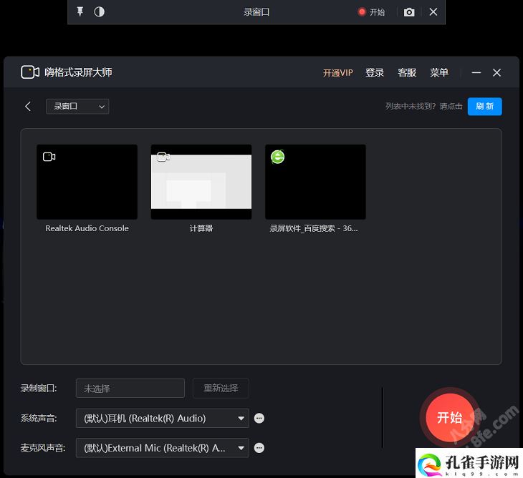523x478 pixels.
Task: Click the 未选择 recording window field
Action: pyautogui.click(x=130, y=388)
